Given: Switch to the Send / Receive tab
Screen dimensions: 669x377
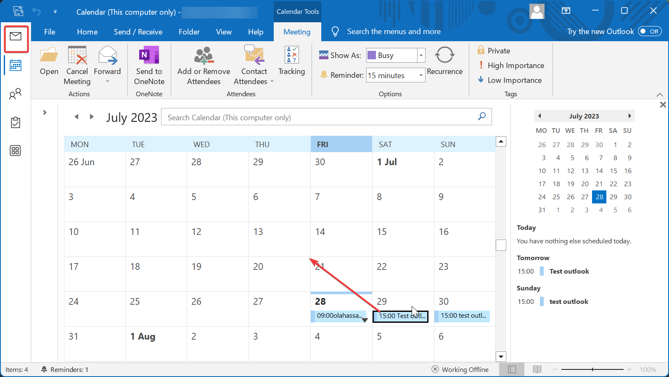Looking at the screenshot, I should (x=138, y=32).
